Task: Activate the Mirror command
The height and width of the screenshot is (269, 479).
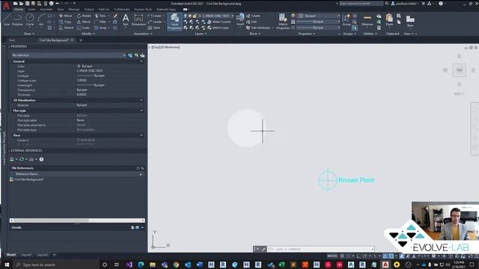Action: (84, 22)
